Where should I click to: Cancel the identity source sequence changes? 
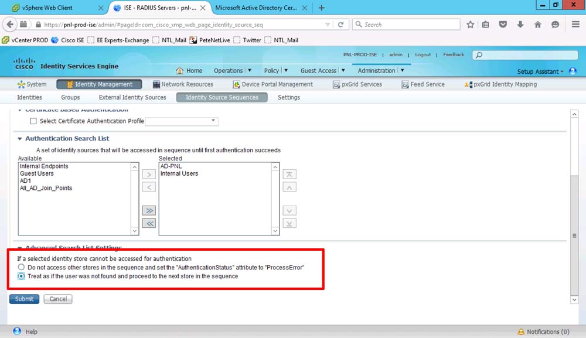click(58, 299)
